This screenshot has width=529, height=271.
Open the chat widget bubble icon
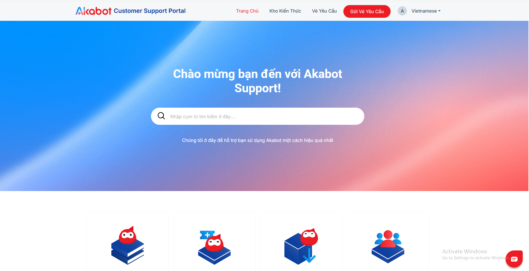click(514, 259)
